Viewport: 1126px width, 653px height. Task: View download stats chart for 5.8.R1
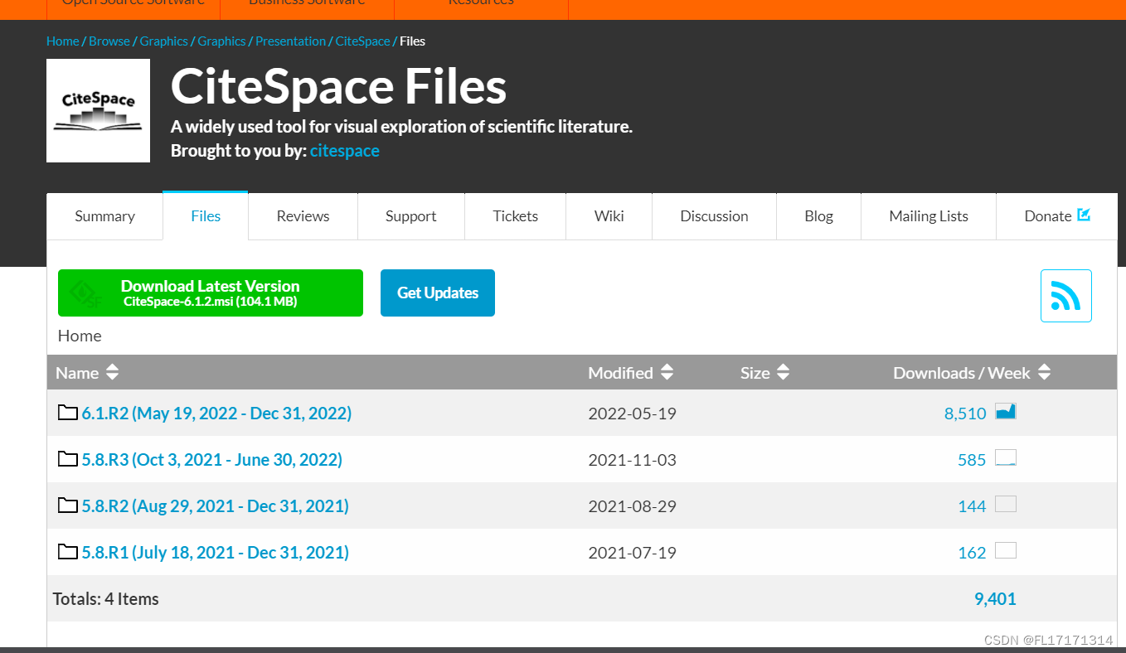(1006, 550)
